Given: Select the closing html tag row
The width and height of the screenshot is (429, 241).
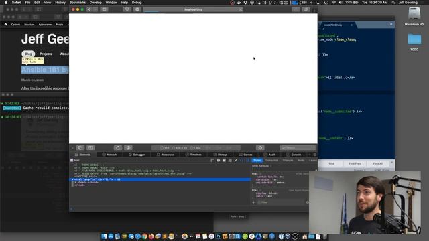Looking at the screenshot, I should click(x=80, y=185).
